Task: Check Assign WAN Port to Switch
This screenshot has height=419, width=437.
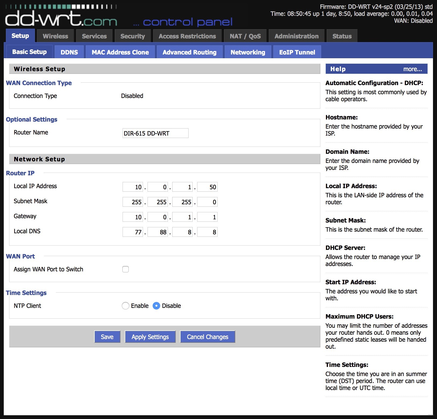Action: click(x=126, y=269)
